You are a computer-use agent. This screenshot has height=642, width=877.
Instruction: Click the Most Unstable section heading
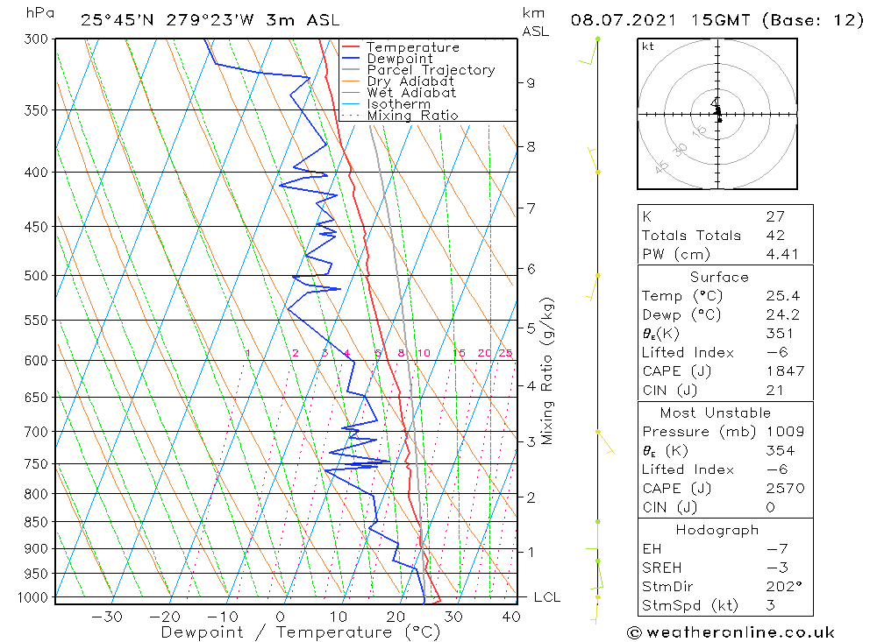(716, 413)
